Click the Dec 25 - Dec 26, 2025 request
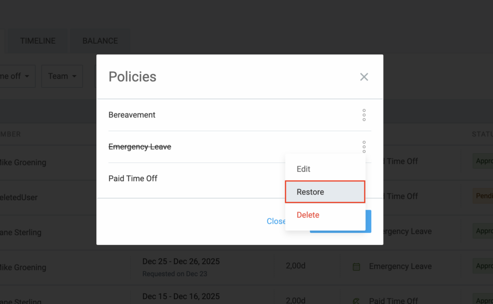 tap(181, 262)
